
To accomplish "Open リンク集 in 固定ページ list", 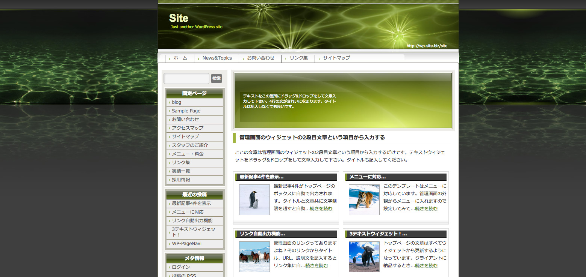I will coord(195,163).
